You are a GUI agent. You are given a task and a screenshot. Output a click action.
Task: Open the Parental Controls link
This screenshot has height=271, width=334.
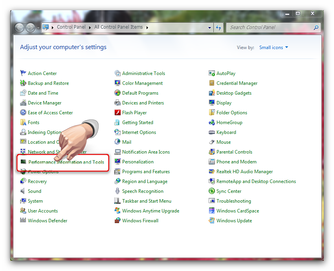click(x=234, y=152)
